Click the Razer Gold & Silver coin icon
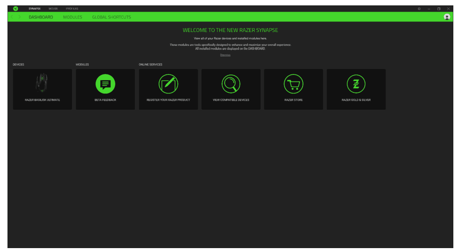 pos(356,83)
